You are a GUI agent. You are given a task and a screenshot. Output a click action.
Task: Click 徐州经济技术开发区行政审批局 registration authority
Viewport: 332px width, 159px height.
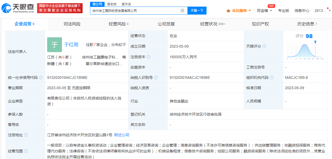(196, 114)
